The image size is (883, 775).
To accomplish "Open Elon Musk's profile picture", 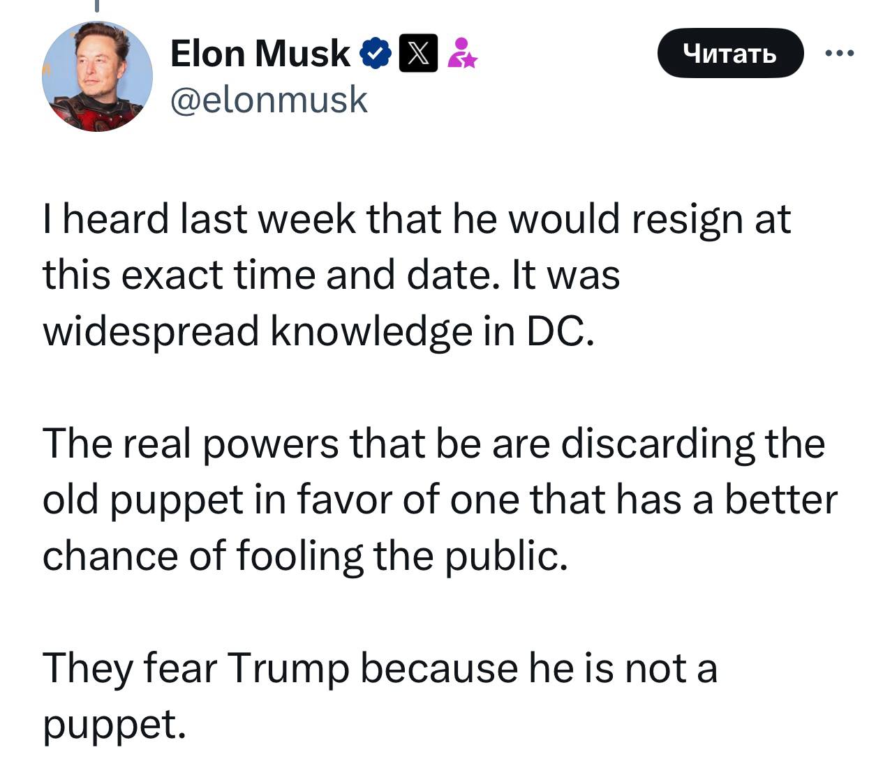I will (x=97, y=76).
